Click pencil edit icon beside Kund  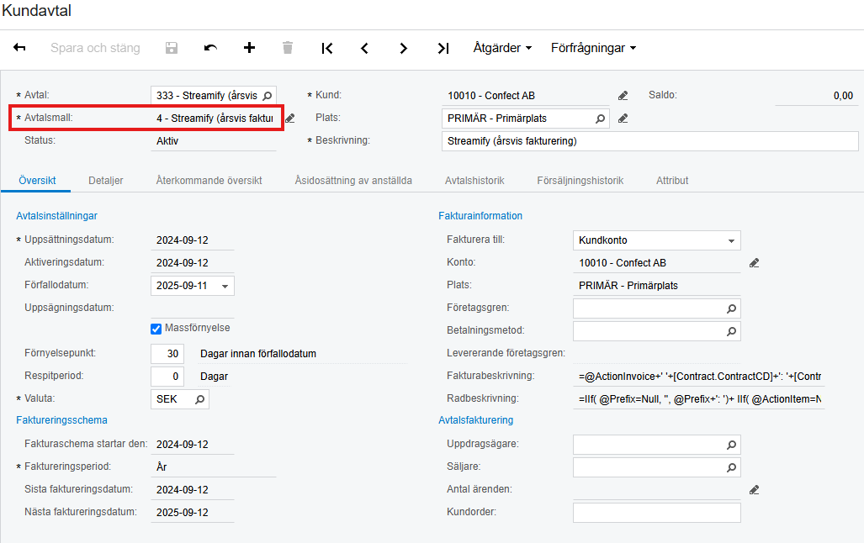[x=623, y=96]
